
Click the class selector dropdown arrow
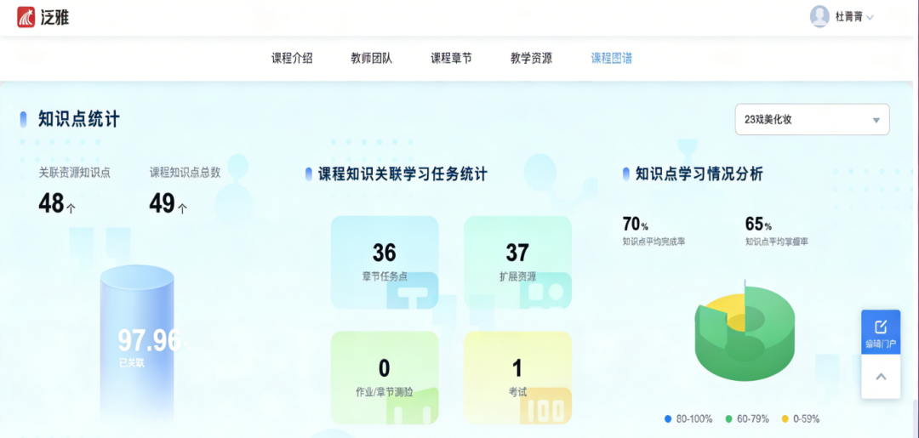[x=876, y=120]
